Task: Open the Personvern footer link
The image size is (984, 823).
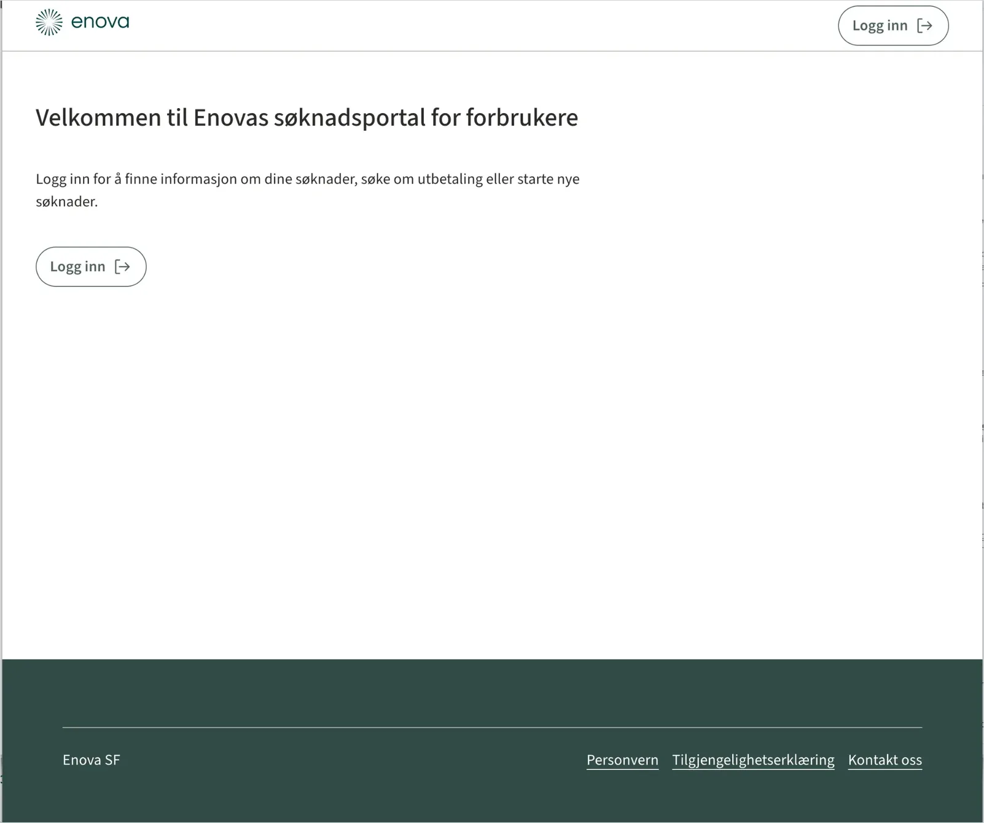Action: coord(622,760)
